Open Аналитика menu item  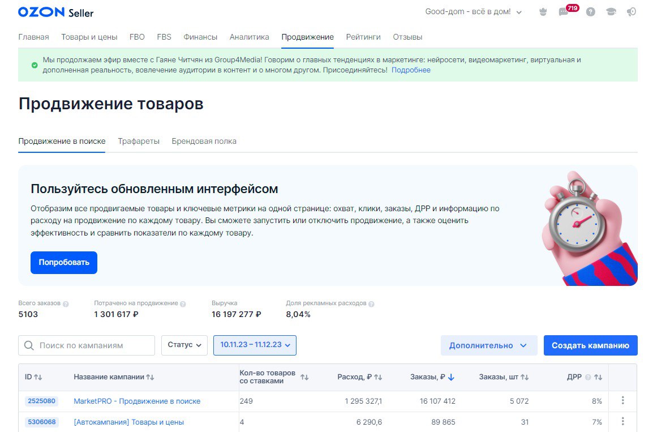[x=250, y=37]
